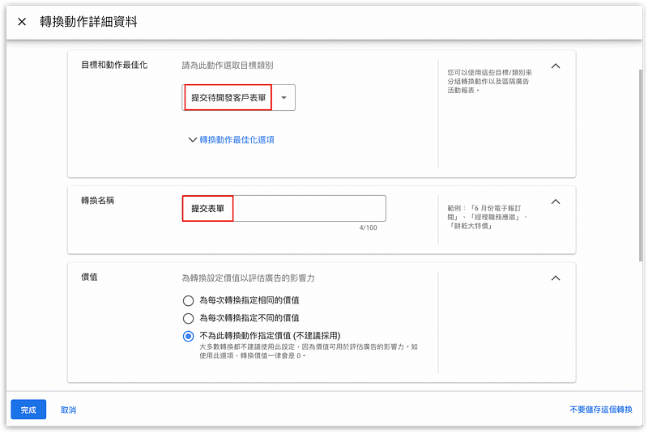Click the example text starting 範例：「6 月份電子報訂閱」
Viewport: 648px width, 433px height.
tap(488, 217)
